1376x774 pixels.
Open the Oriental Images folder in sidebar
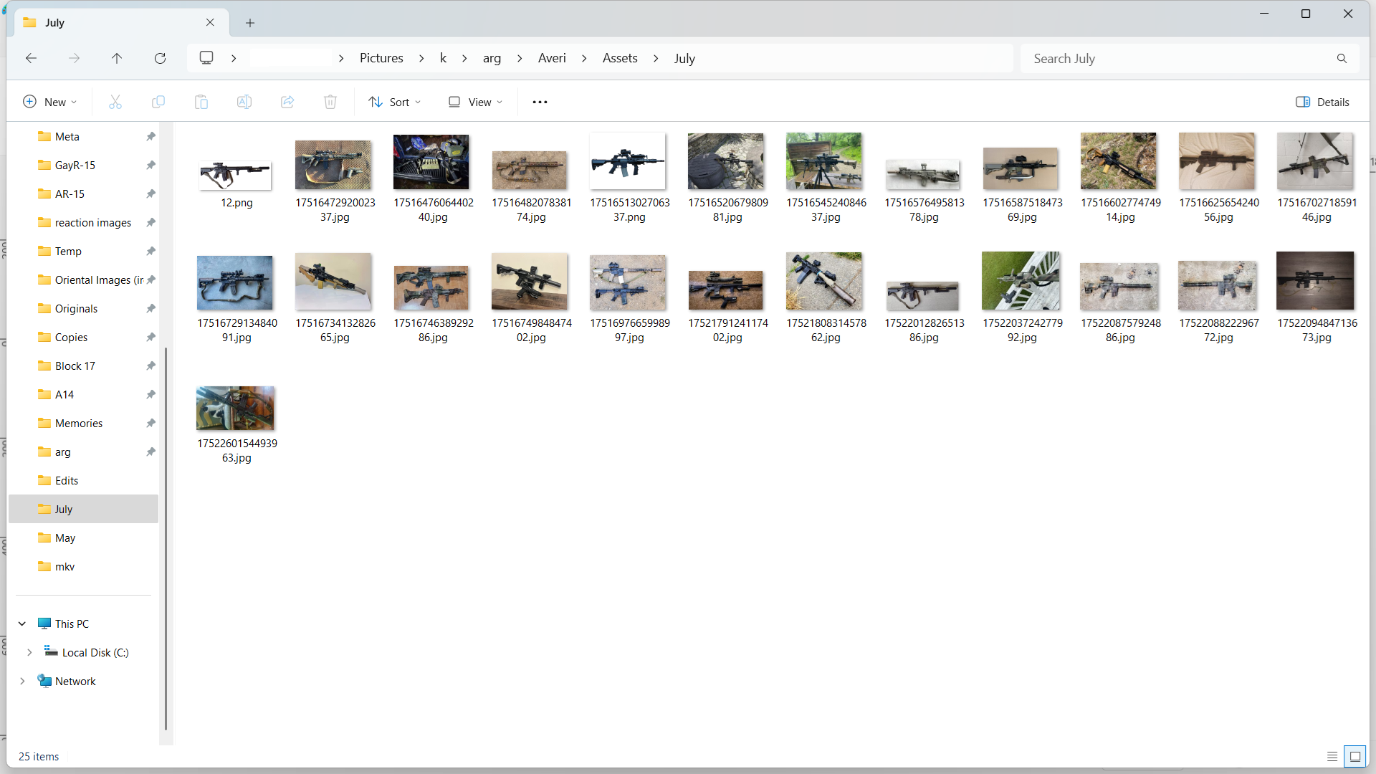pyautogui.click(x=92, y=279)
